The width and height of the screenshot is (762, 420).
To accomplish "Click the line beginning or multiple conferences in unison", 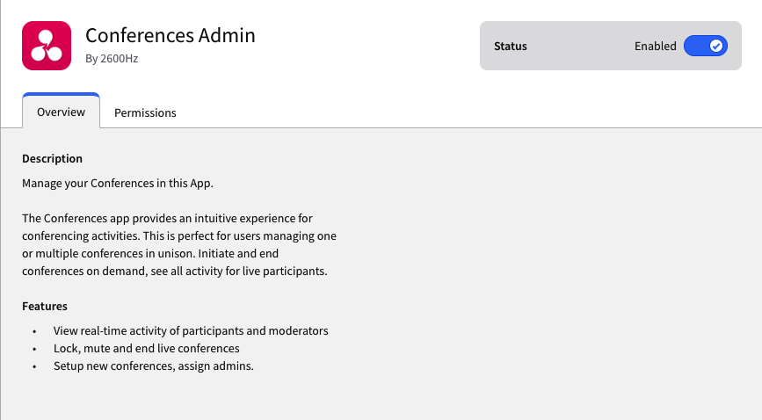I will click(x=150, y=253).
